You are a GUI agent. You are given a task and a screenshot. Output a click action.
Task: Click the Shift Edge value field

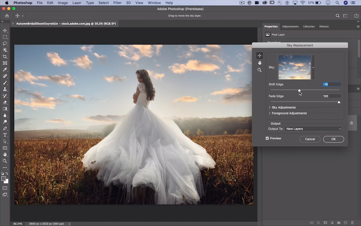331,84
